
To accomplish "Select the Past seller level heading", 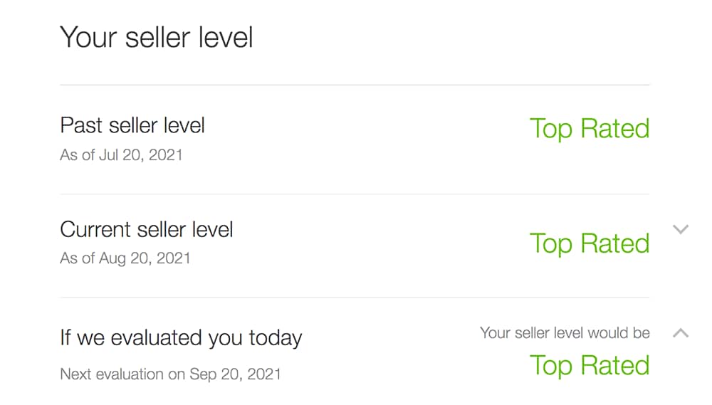I will (132, 125).
